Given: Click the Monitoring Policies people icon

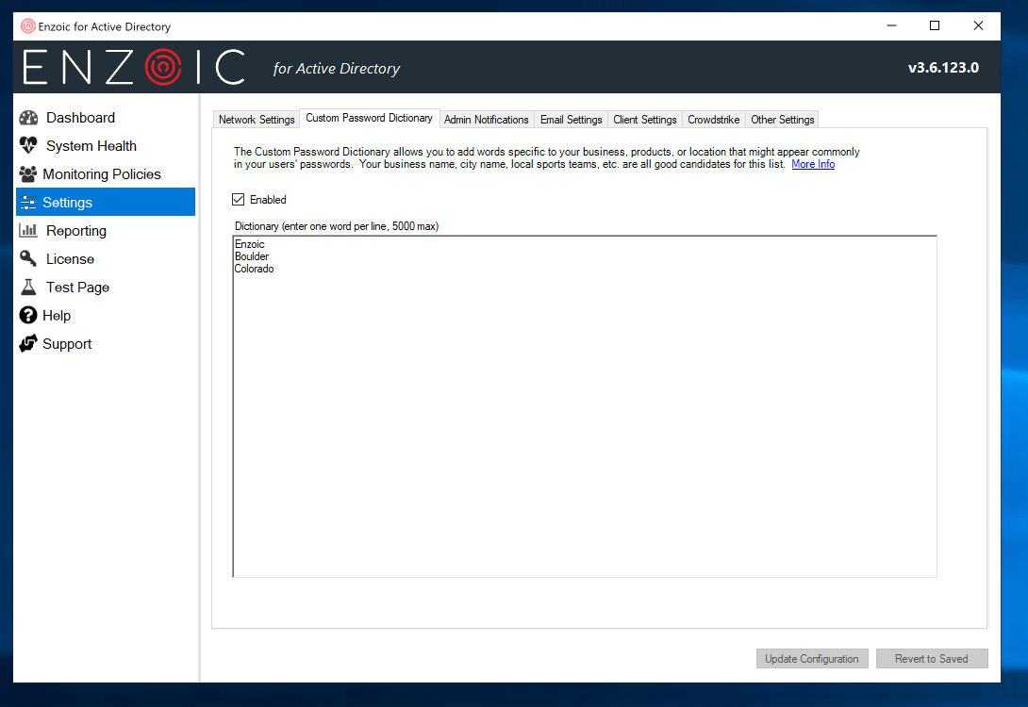Looking at the screenshot, I should pos(28,174).
